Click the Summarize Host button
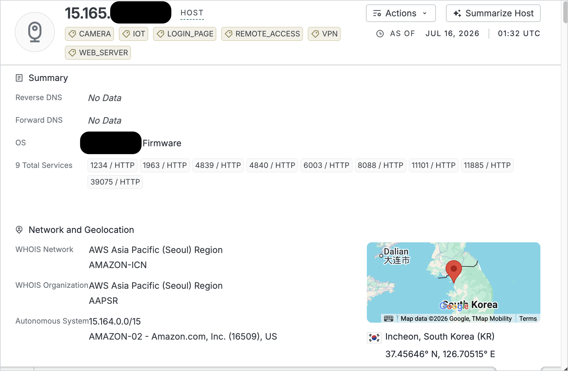The width and height of the screenshot is (568, 371). pos(493,13)
